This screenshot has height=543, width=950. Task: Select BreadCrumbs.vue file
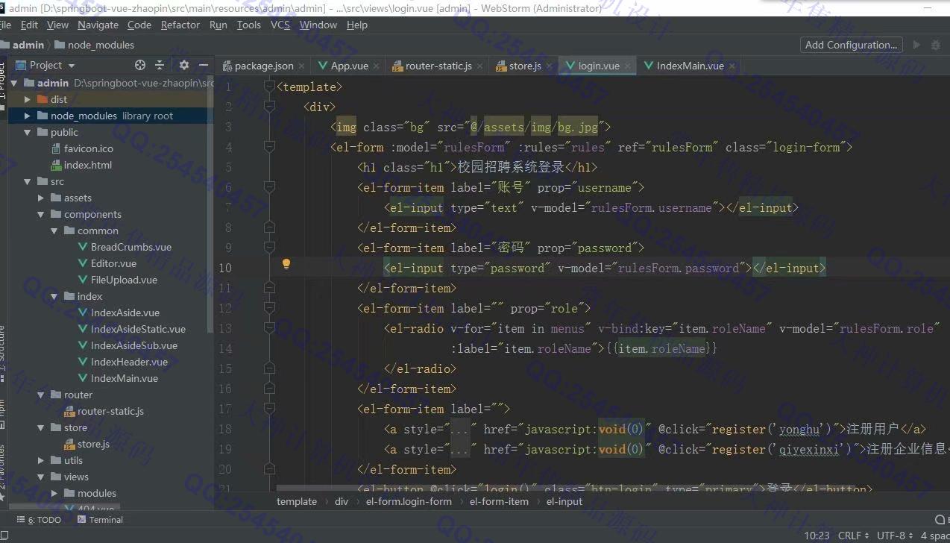[131, 247]
